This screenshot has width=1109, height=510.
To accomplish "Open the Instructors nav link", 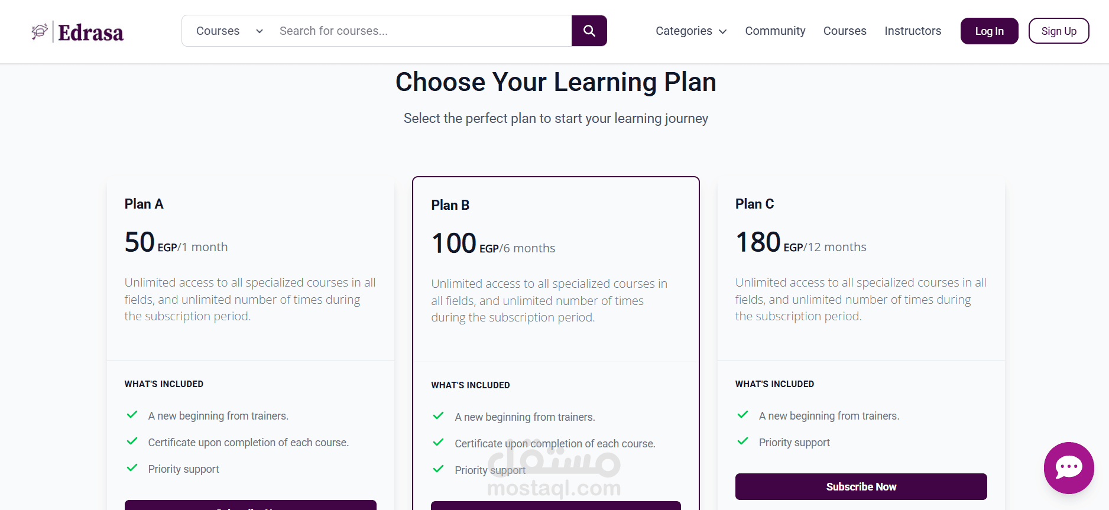I will (x=913, y=31).
